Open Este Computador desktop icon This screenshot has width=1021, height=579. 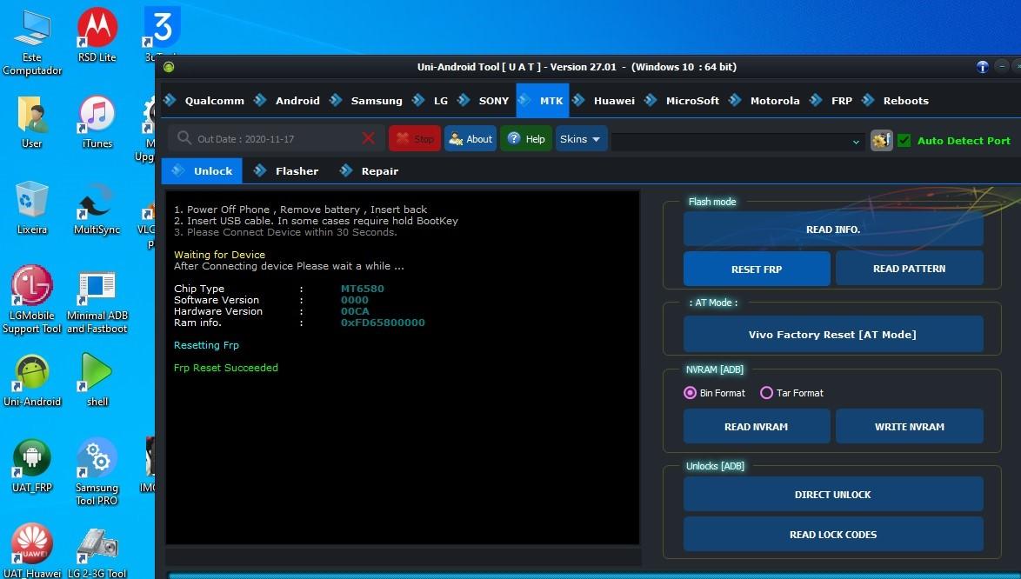[x=32, y=41]
